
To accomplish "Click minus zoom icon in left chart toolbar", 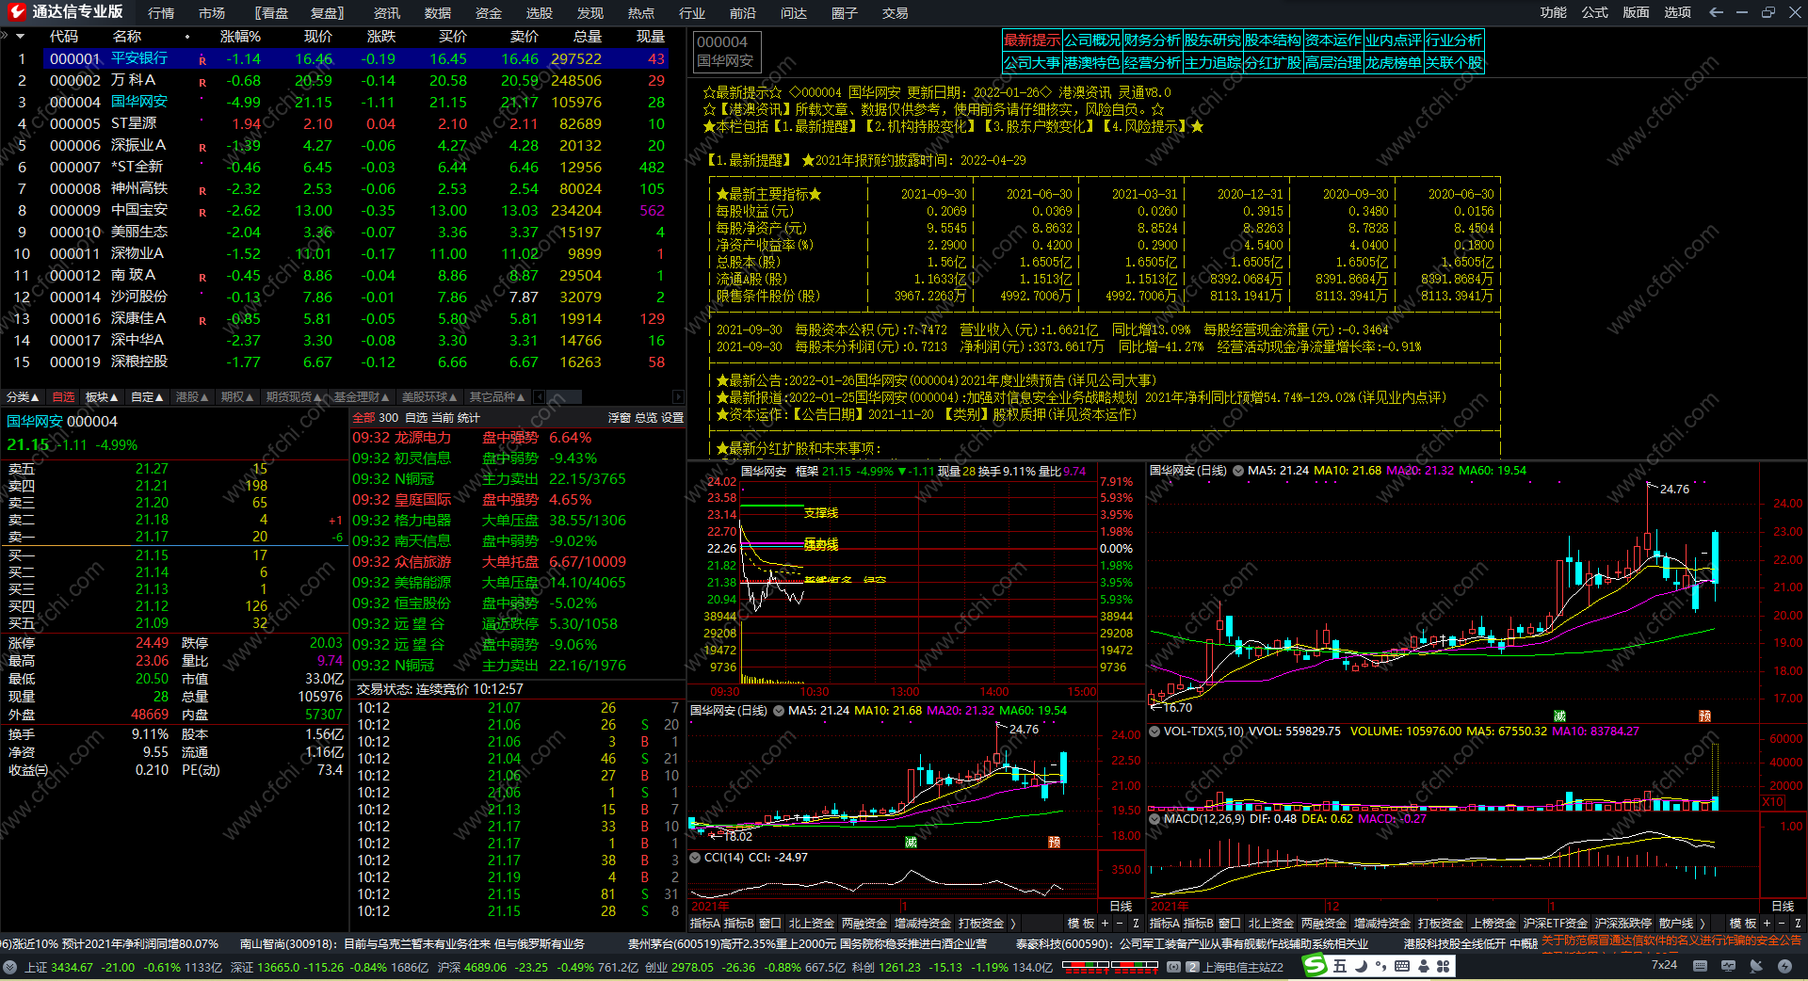I will 1120,924.
